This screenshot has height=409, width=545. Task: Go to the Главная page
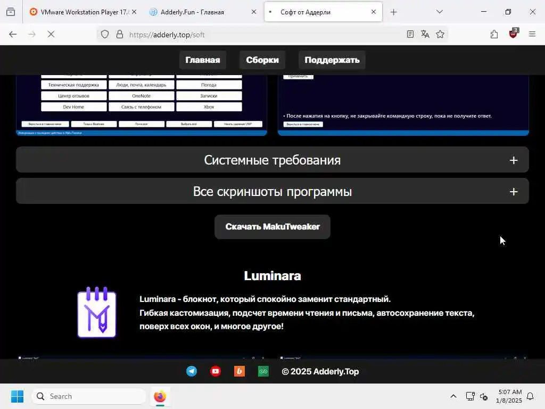tap(203, 60)
